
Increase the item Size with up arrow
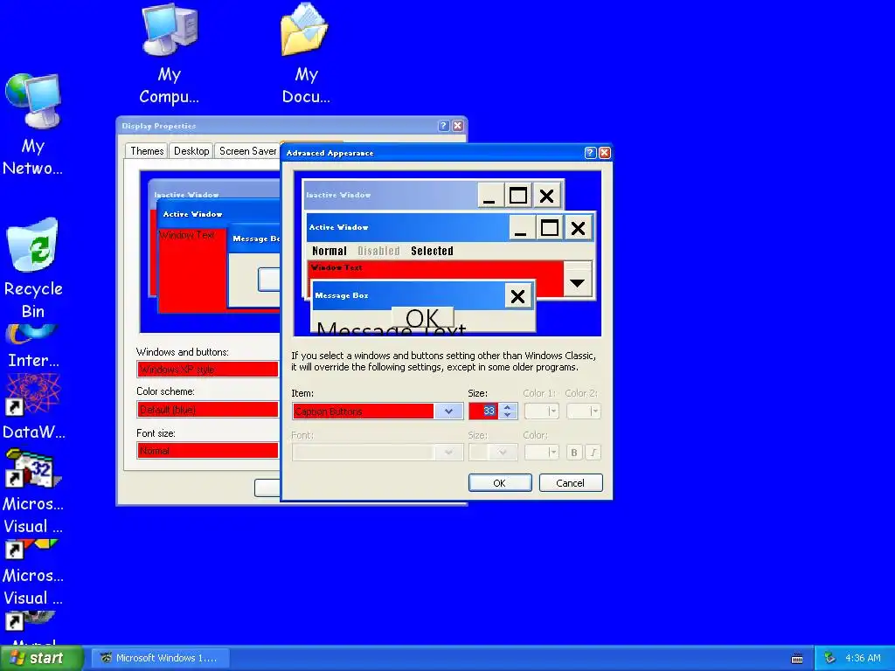click(x=508, y=407)
